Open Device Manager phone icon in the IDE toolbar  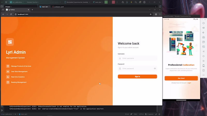click(x=127, y=2)
